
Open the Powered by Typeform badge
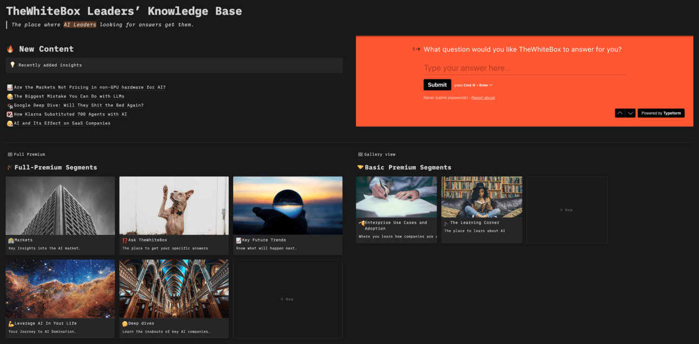point(661,113)
